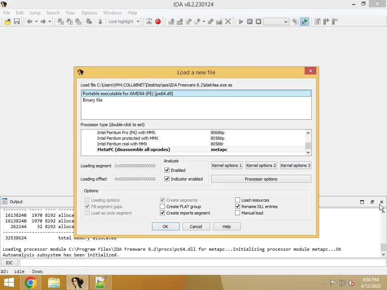The image size is (387, 290).
Task: Enable the Manual load checkbox
Action: click(237, 213)
